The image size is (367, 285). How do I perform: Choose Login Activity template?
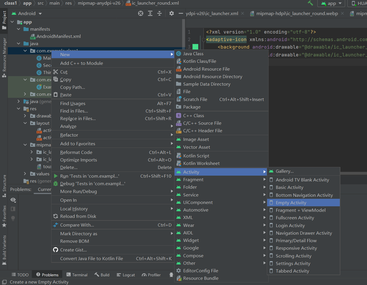pos(303,226)
